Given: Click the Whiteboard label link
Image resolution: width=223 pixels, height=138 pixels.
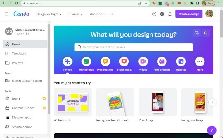Looking at the screenshot, I should (62, 120).
